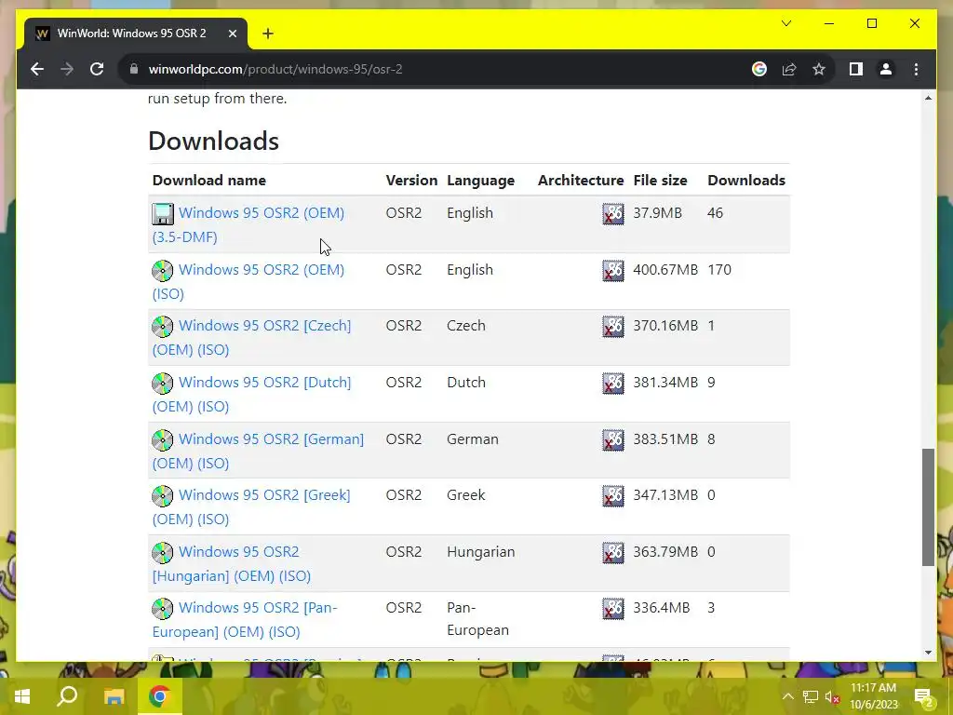Image resolution: width=953 pixels, height=715 pixels.
Task: Open Windows 95 OSR2 [Greek] download link
Action: point(251,507)
